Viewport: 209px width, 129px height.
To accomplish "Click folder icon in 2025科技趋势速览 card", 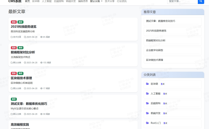I will [12, 37].
